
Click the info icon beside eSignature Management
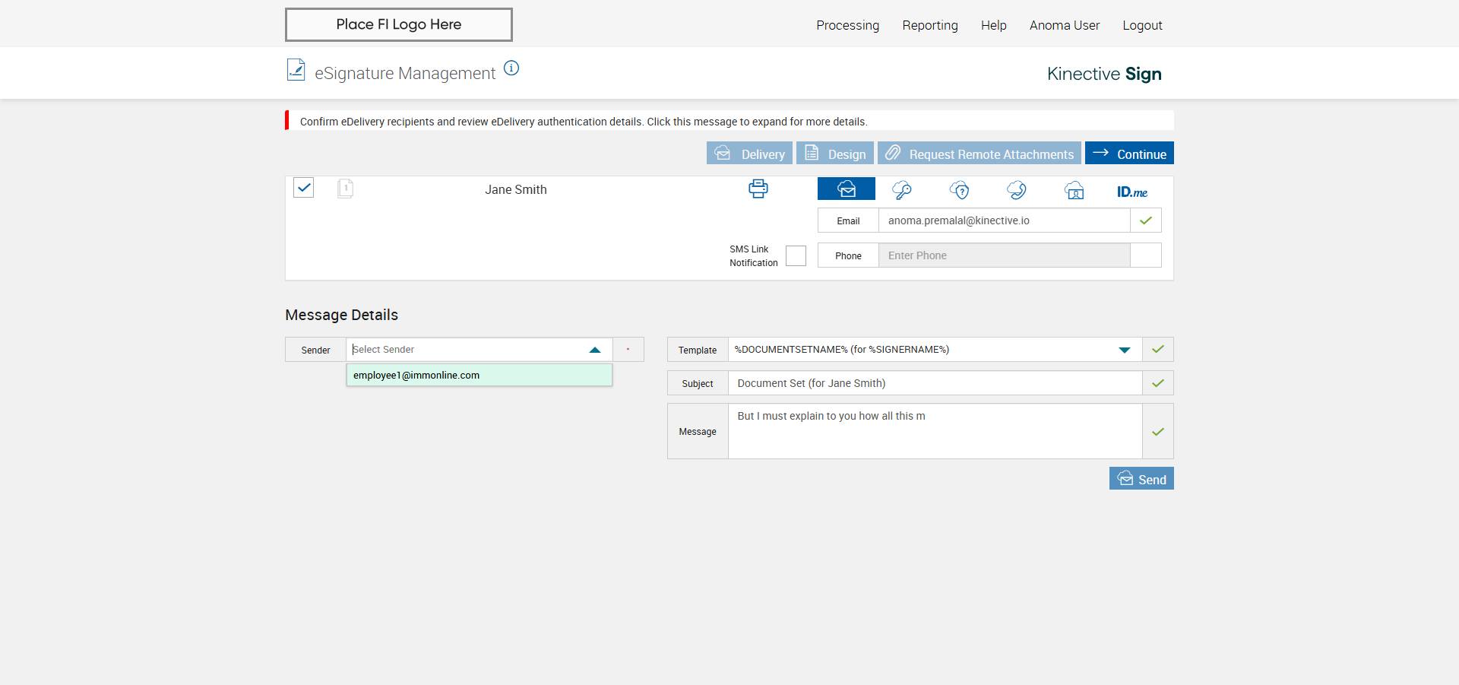click(511, 68)
